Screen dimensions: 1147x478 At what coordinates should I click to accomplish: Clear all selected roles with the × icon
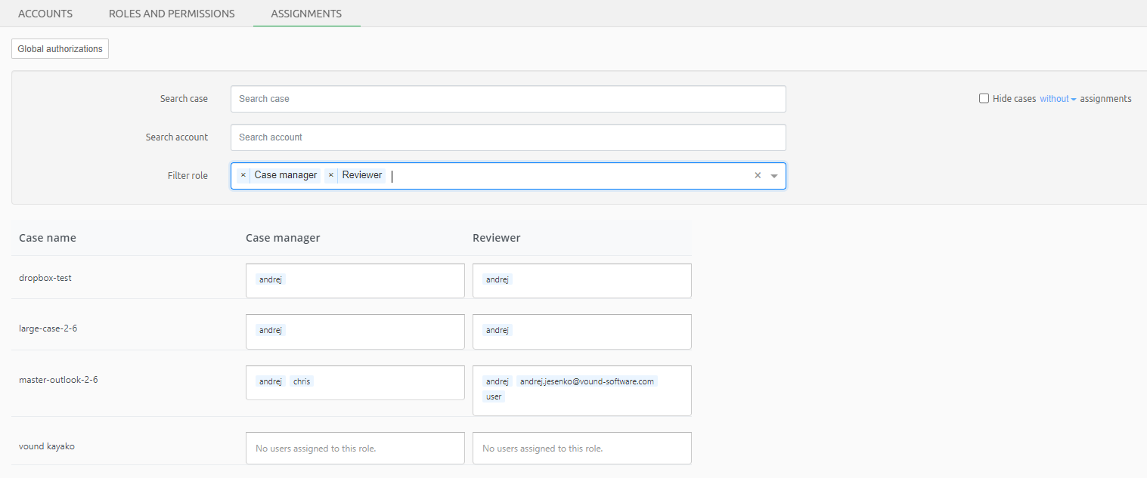[x=757, y=174]
